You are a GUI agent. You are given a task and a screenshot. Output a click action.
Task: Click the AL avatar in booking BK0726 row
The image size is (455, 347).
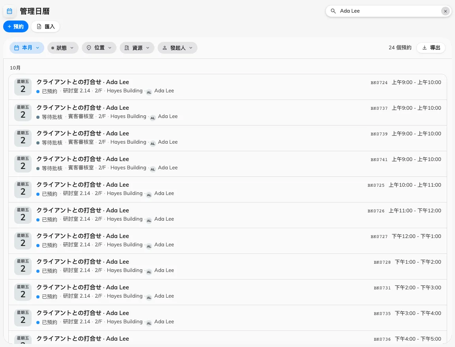coord(149,221)
